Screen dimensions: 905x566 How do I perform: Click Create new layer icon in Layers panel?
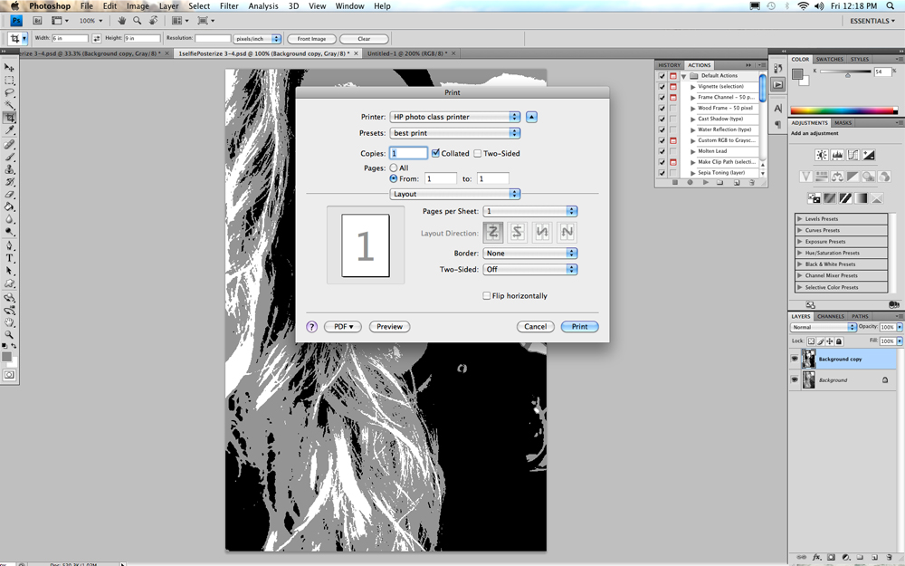click(874, 557)
